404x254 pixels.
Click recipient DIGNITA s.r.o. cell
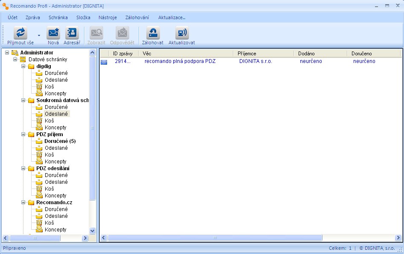click(x=256, y=61)
